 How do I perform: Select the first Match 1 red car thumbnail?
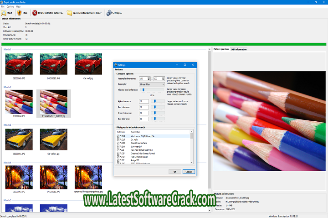(19, 64)
